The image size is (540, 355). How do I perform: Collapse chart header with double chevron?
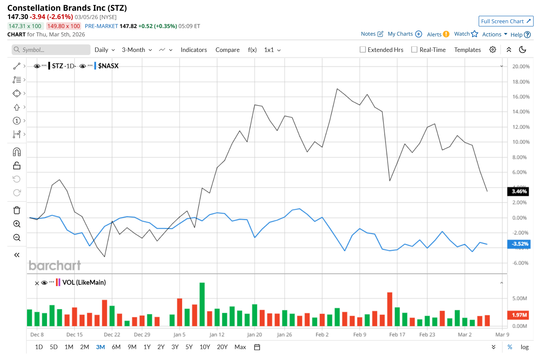click(509, 50)
